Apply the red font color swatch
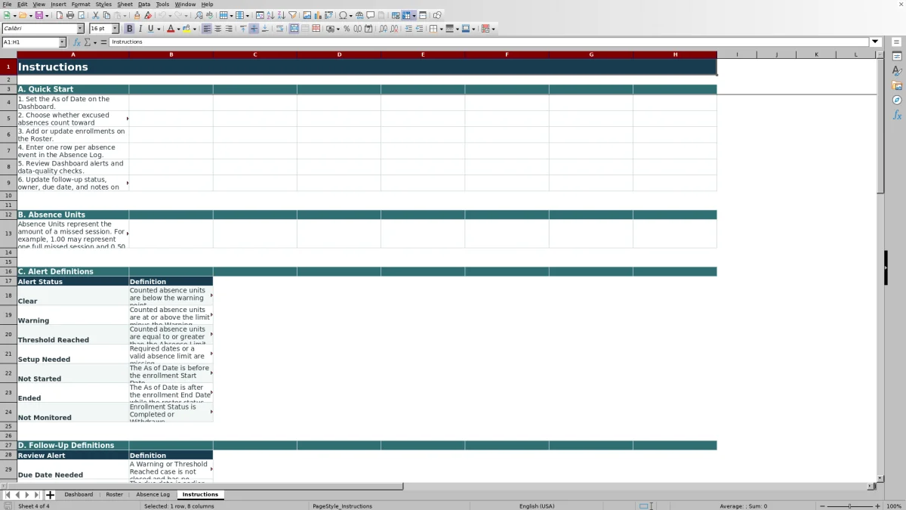The height and width of the screenshot is (510, 906). click(x=170, y=29)
